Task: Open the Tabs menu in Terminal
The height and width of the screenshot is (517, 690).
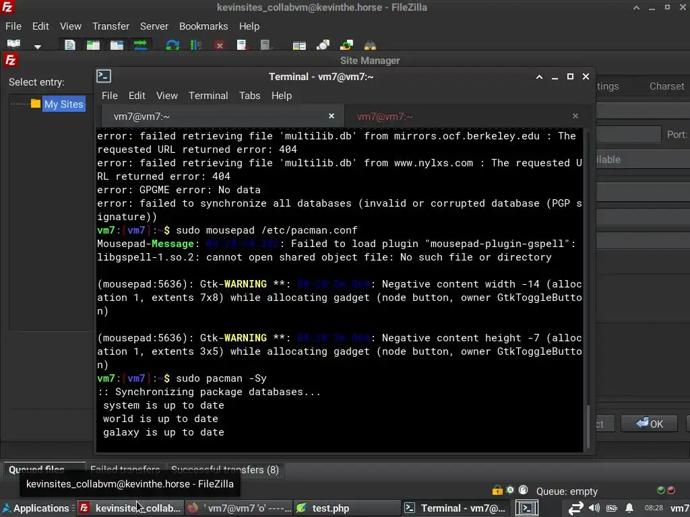Action: 249,96
